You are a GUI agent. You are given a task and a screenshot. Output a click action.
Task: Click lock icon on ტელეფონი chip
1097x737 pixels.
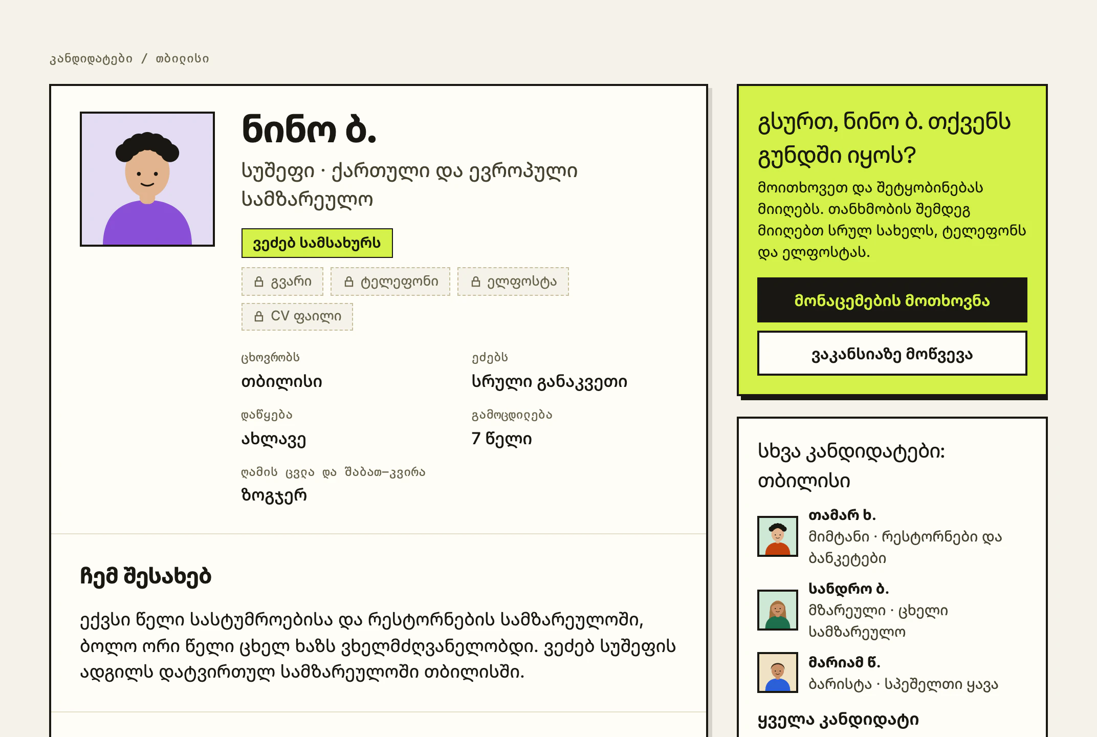[x=349, y=281]
